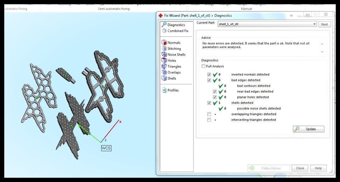Click the advice message text
340x182 pixels.
click(256, 45)
